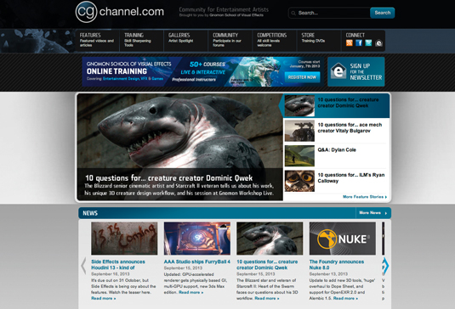Open shark thumbnail in News section

click(x=270, y=239)
